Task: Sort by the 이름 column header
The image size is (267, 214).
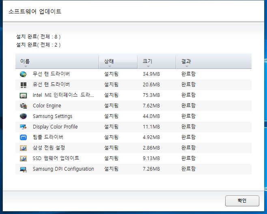Action: 57,62
